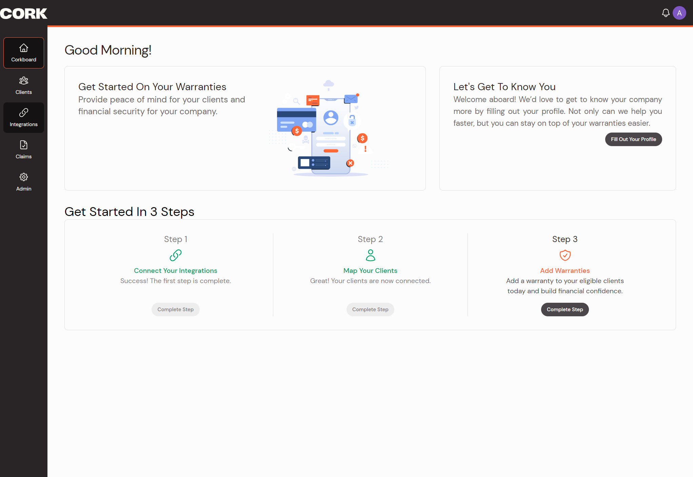Image resolution: width=693 pixels, height=477 pixels.
Task: Click 'Success! The first step is complete.' text
Action: (x=176, y=281)
